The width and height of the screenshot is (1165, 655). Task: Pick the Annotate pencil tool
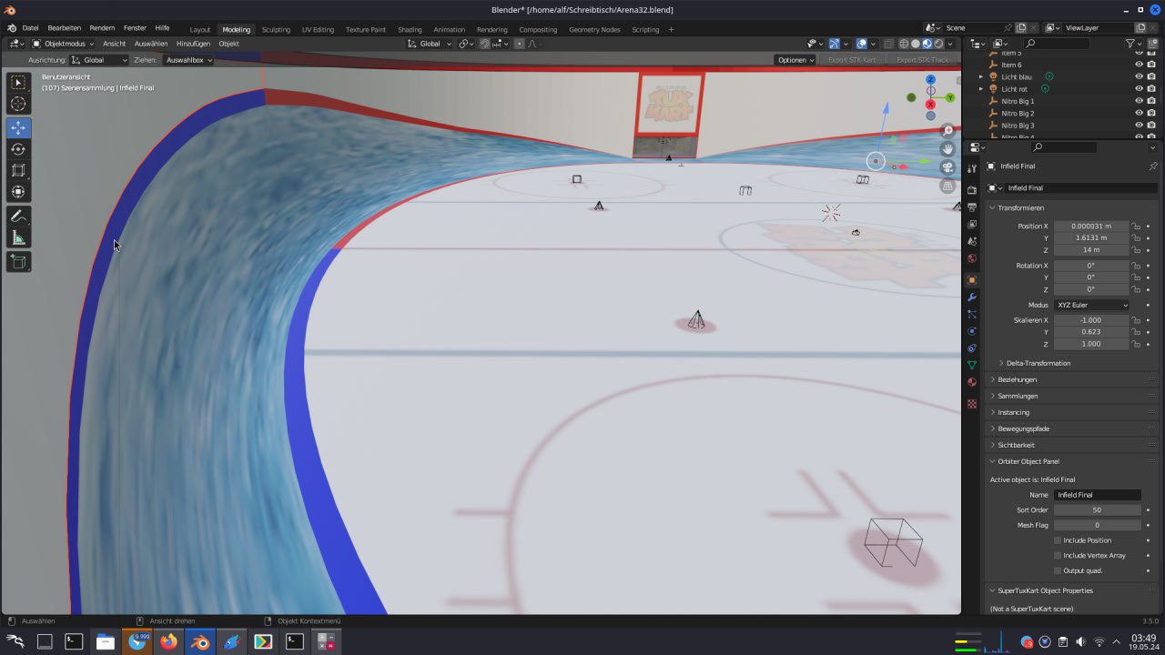[18, 217]
